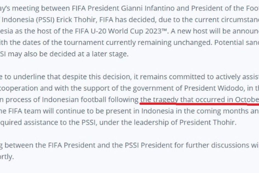Screen dimensions: 259x173
Task: Click the phrase 'leadership of President Thohir'
Action: pyautogui.click(x=184, y=122)
